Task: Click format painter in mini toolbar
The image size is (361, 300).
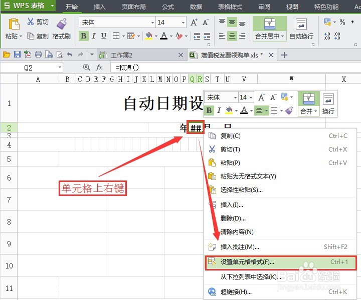Action: tap(289, 110)
